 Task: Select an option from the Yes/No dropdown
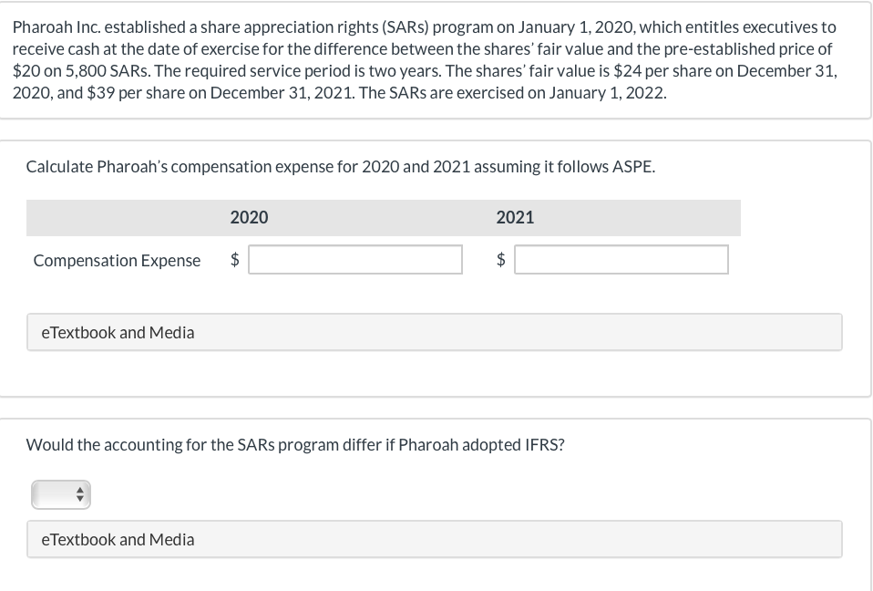click(61, 494)
